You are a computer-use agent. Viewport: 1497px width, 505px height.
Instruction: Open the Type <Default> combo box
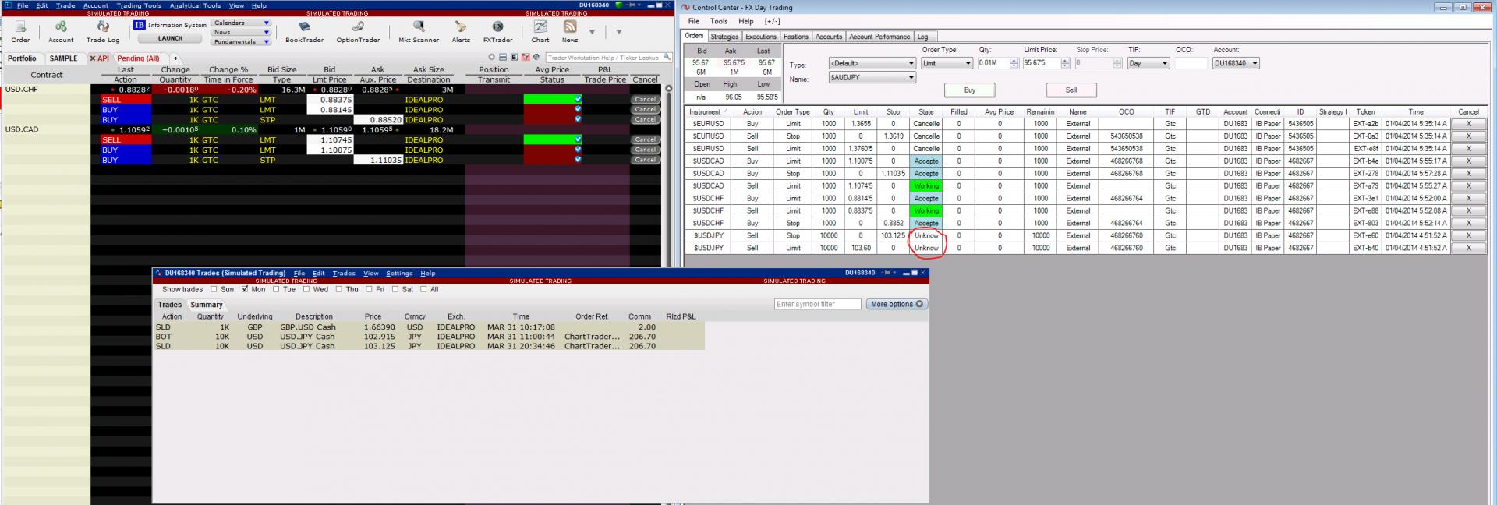pos(872,64)
